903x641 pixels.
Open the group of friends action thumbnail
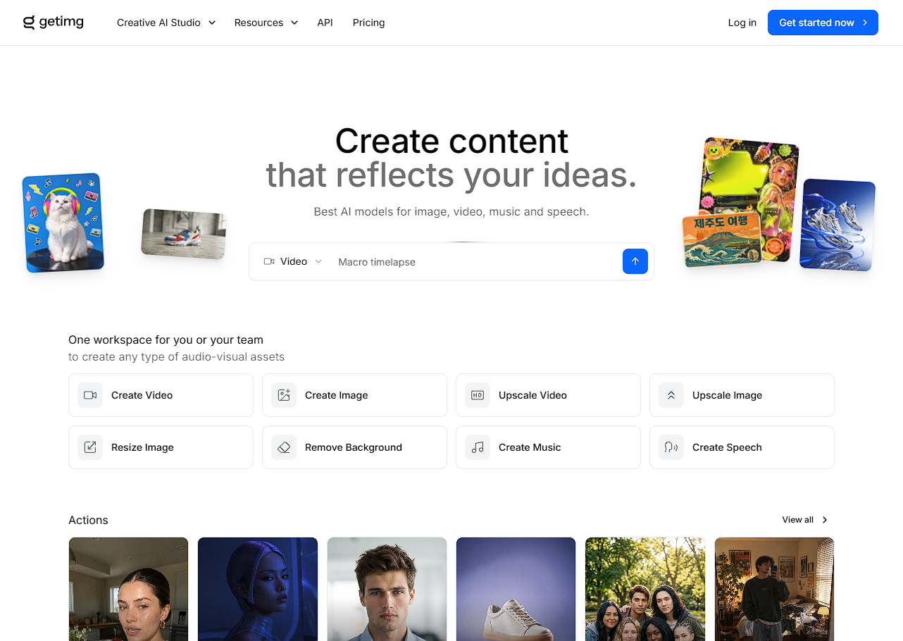tap(645, 589)
